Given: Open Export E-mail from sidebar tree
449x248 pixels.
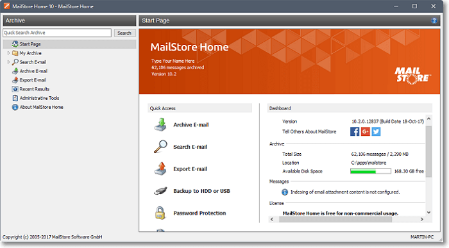Looking at the screenshot, I should click(x=32, y=80).
